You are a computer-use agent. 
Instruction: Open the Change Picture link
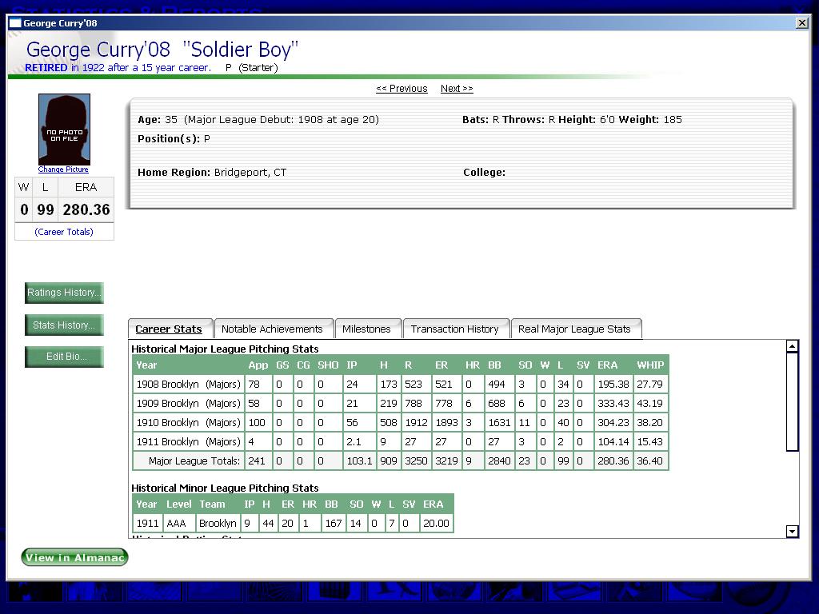pyautogui.click(x=63, y=169)
